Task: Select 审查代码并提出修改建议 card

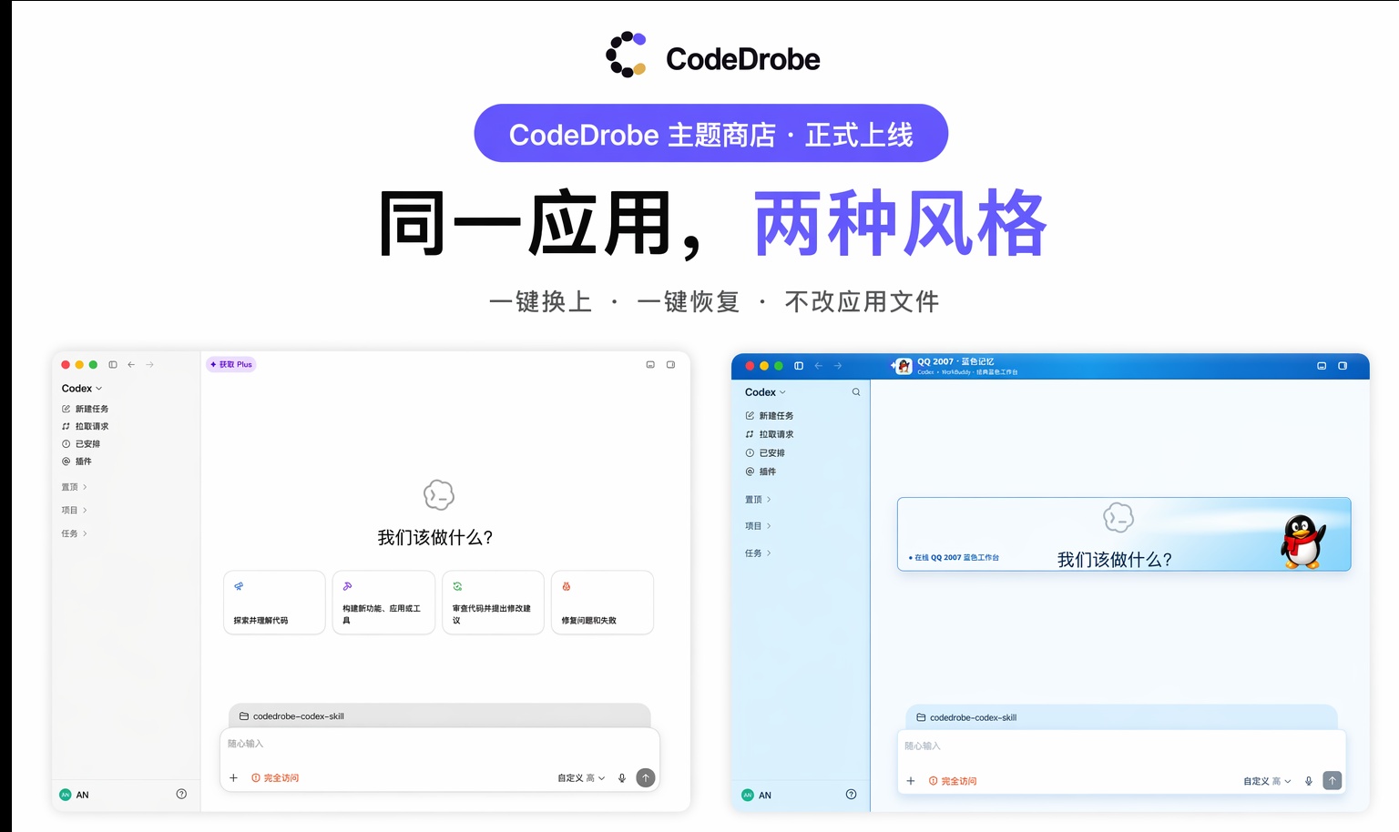Action: point(493,603)
